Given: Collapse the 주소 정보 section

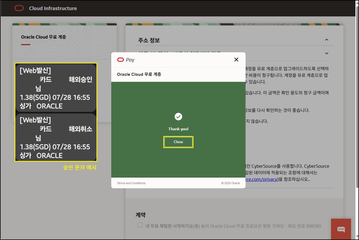Looking at the screenshot, I should pos(326,40).
